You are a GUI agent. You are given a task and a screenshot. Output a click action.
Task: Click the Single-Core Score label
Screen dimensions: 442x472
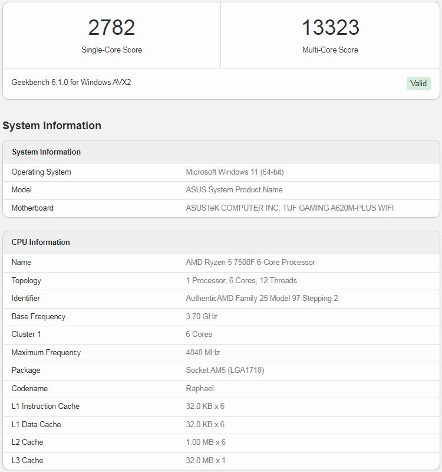tap(111, 50)
